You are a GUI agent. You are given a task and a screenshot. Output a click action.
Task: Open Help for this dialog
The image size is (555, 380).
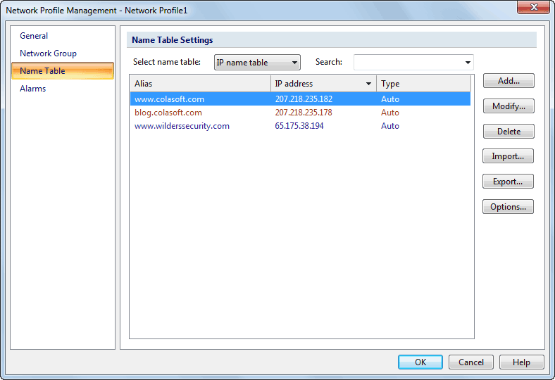522,362
